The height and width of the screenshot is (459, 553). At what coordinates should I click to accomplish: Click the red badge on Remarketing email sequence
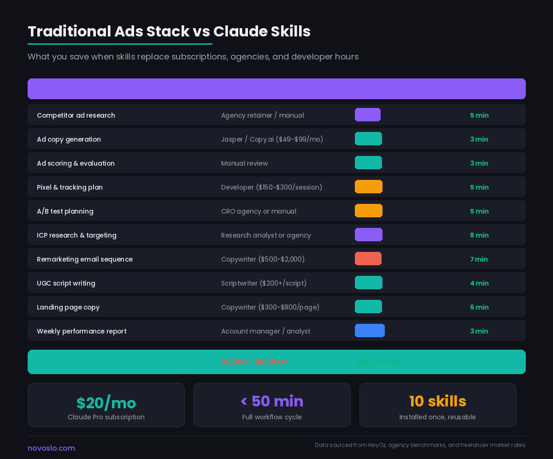coord(368,258)
